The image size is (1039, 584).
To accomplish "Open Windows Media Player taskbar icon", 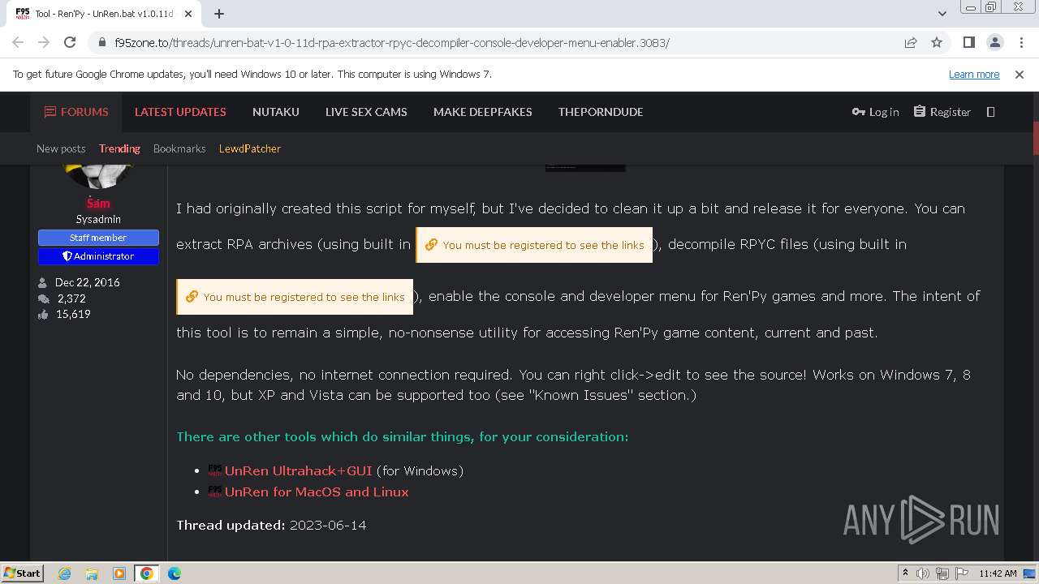I will coord(119,573).
